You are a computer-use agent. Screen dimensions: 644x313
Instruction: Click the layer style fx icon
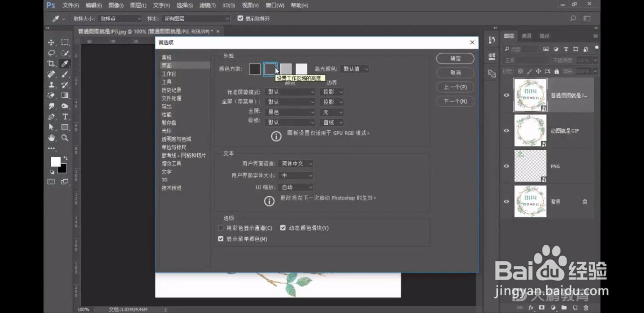531,308
